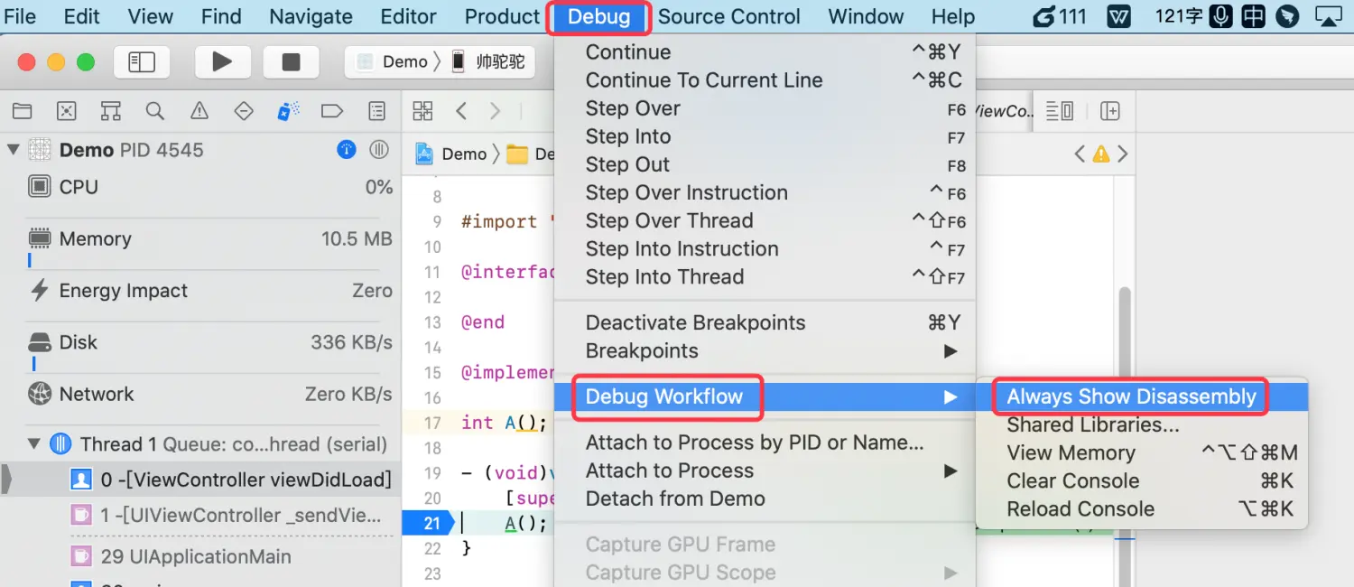1354x587 pixels.
Task: Open the Source Control menu
Action: (728, 16)
